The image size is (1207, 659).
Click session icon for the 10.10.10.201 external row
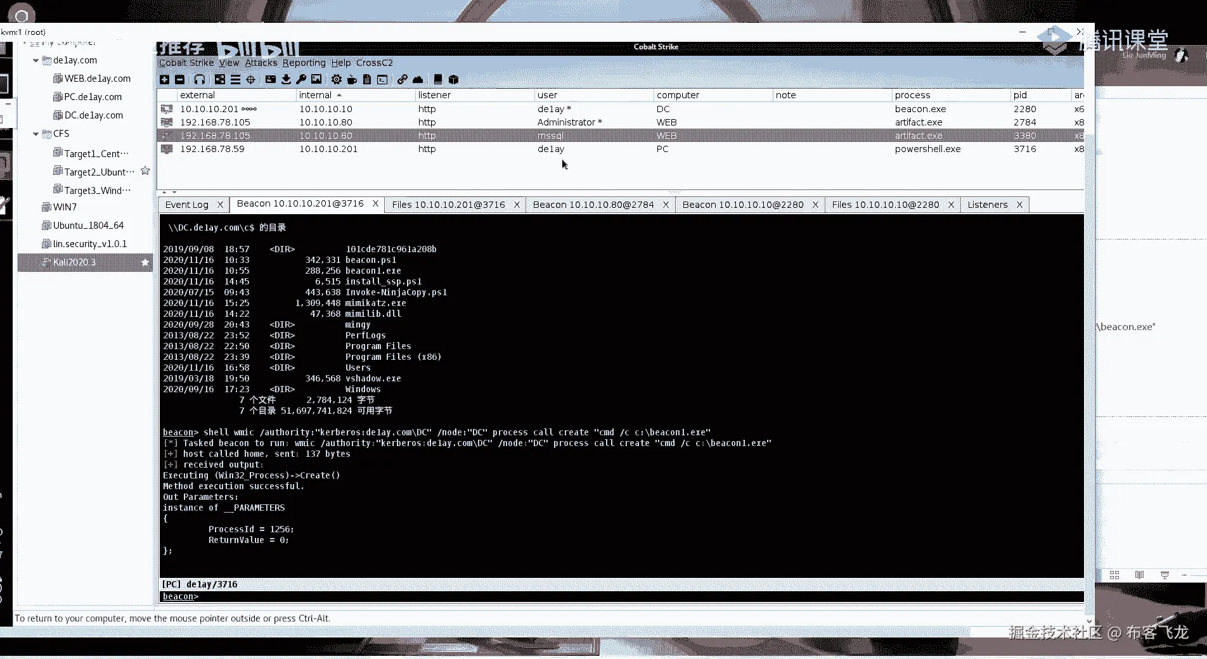(167, 109)
